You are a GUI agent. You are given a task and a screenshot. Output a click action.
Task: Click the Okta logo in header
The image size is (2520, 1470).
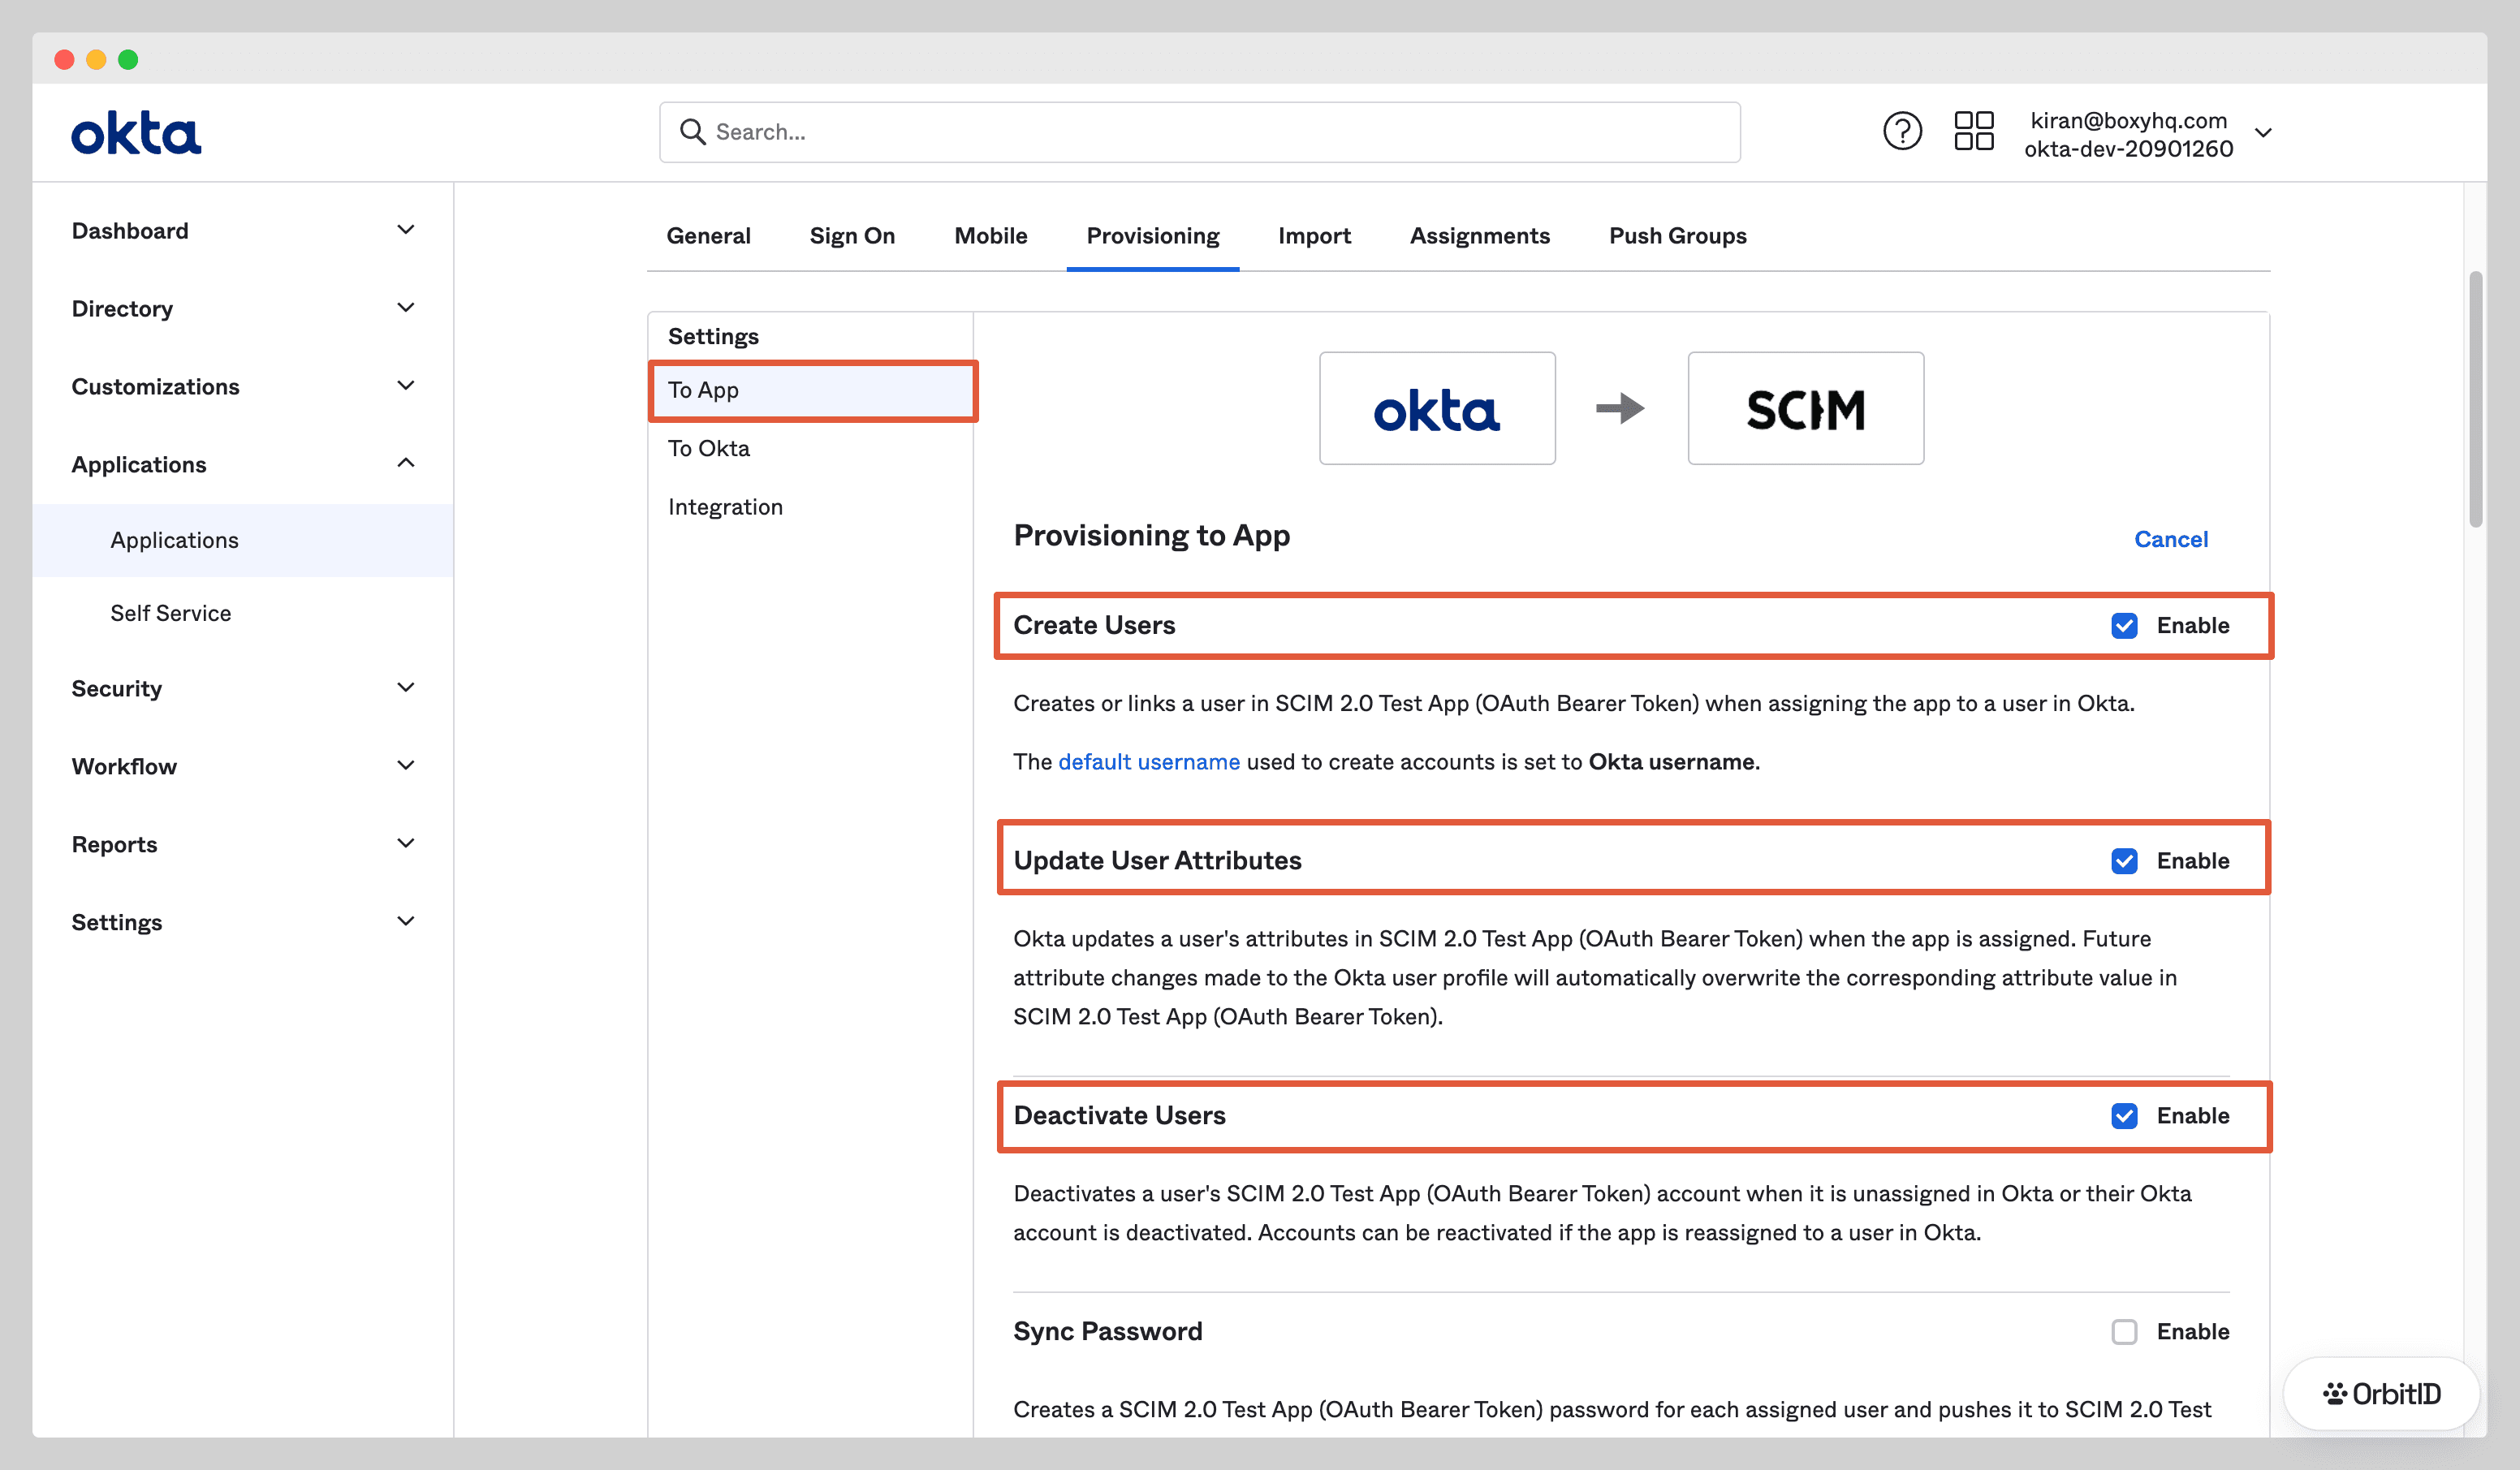(x=136, y=132)
